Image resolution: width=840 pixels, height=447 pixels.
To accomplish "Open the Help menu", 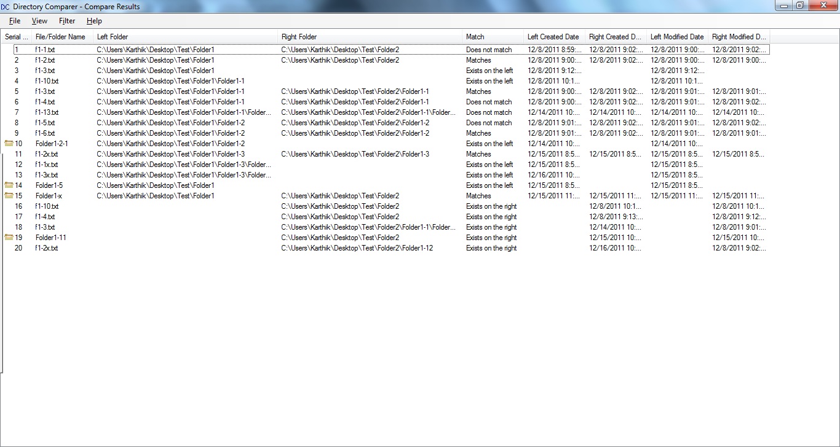I will [94, 21].
